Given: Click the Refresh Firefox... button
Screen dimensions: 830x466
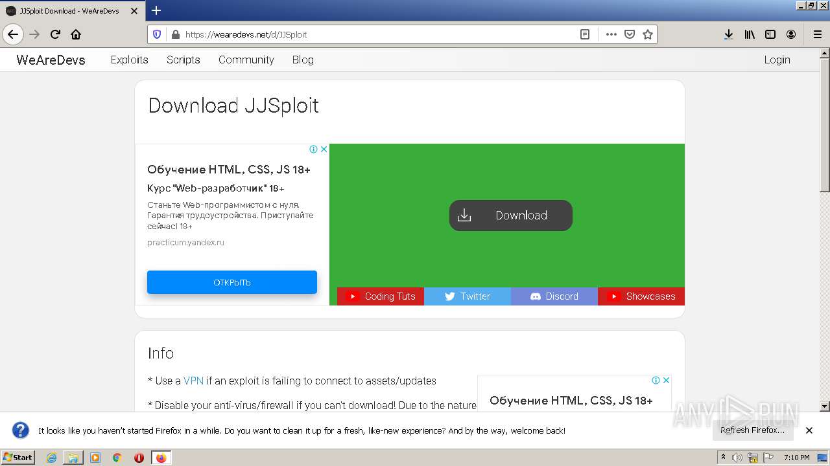Looking at the screenshot, I should point(752,430).
